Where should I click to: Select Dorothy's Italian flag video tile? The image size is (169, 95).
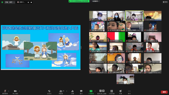pyautogui.click(x=116, y=37)
